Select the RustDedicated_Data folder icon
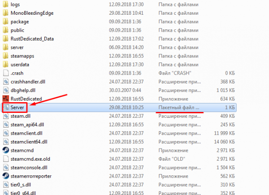Image resolution: width=269 pixels, height=195 pixels. tap(5, 39)
